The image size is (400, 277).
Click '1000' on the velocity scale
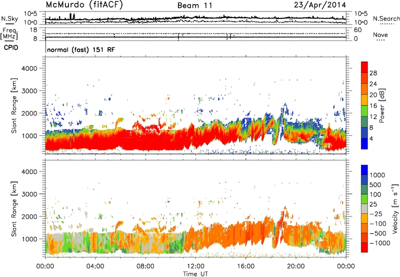coord(377,175)
